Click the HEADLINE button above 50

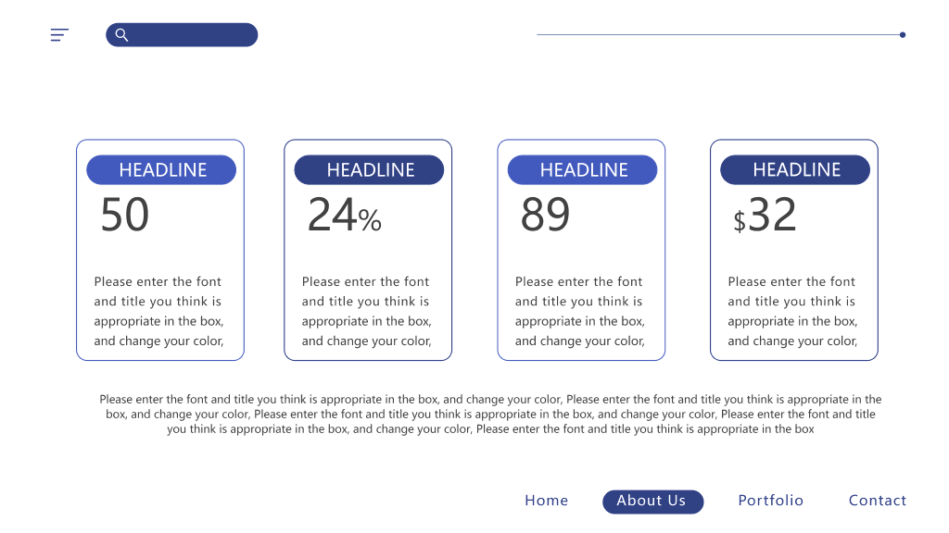161,170
